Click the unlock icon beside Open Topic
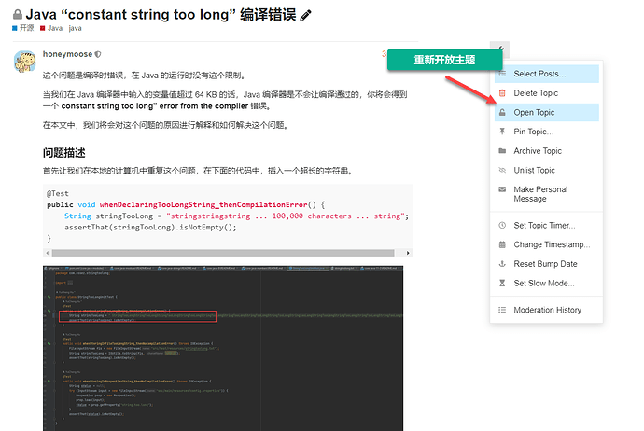Screen dimensions: 644x431 coord(502,112)
